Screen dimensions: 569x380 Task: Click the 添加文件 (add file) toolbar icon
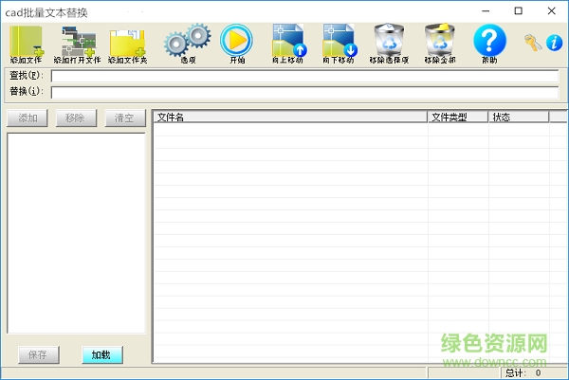tap(27, 45)
